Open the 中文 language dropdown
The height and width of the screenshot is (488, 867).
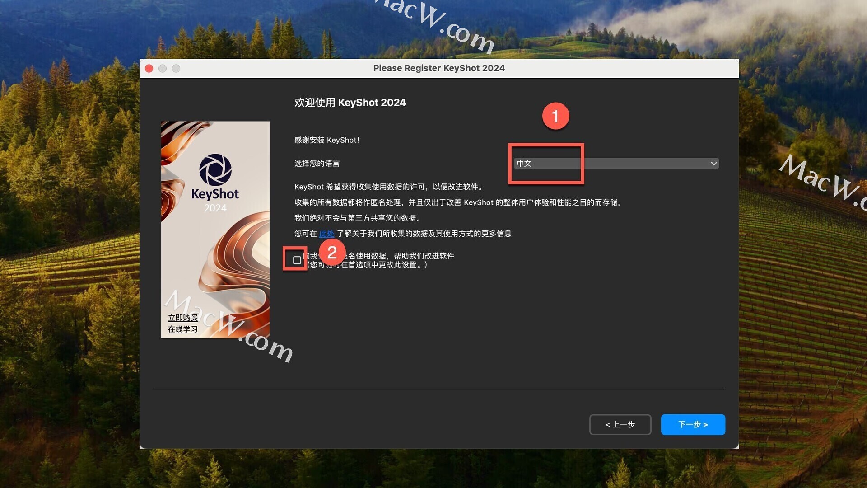coord(616,164)
